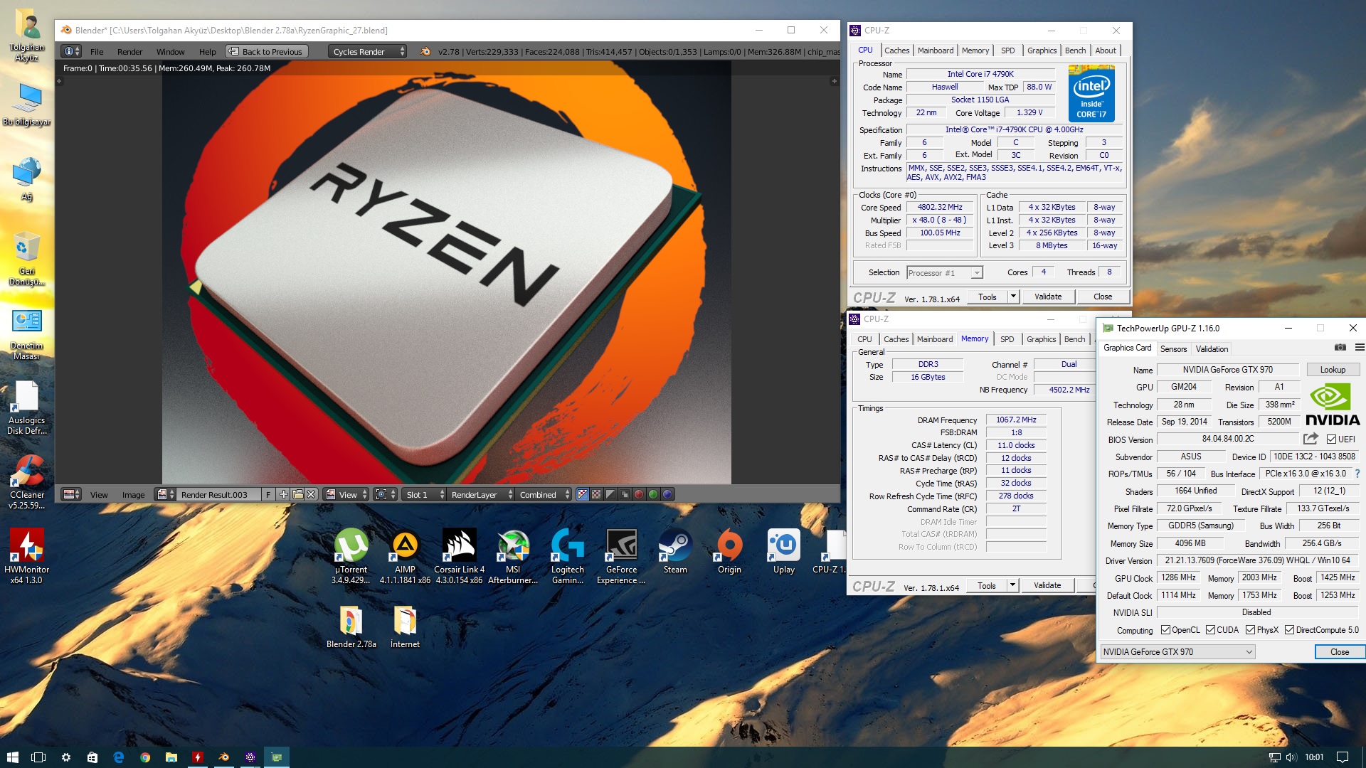1366x768 pixels.
Task: Open the Windows Start menu
Action: [13, 757]
